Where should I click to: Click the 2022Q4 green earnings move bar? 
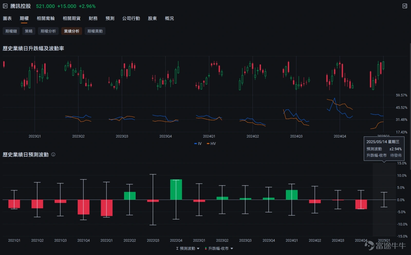(x=176, y=189)
